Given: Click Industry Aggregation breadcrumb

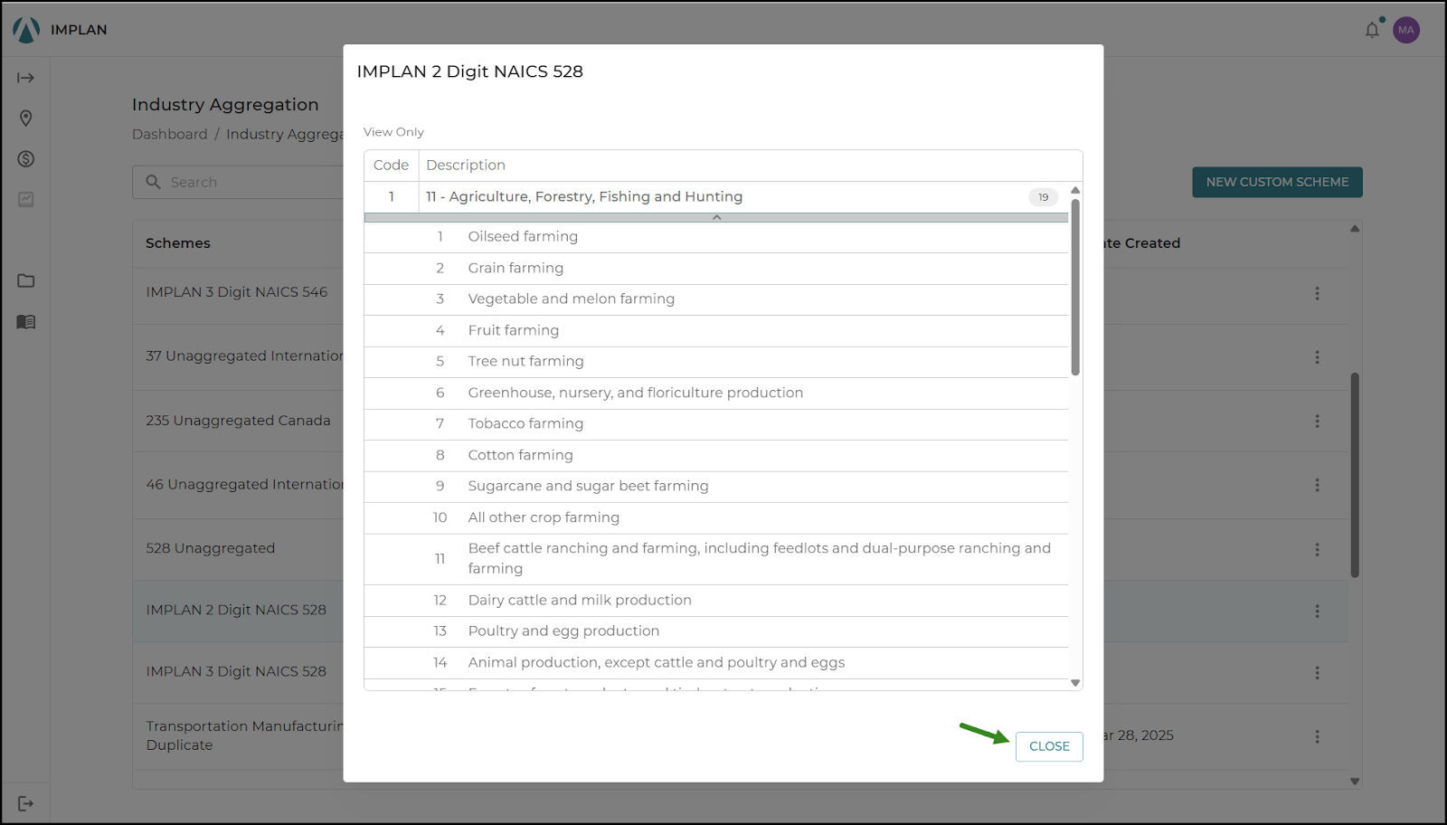Looking at the screenshot, I should pyautogui.click(x=284, y=134).
